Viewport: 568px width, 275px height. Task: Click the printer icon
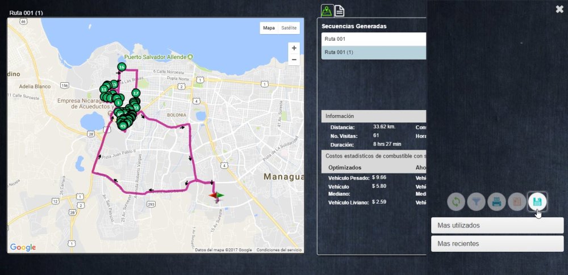(x=496, y=201)
